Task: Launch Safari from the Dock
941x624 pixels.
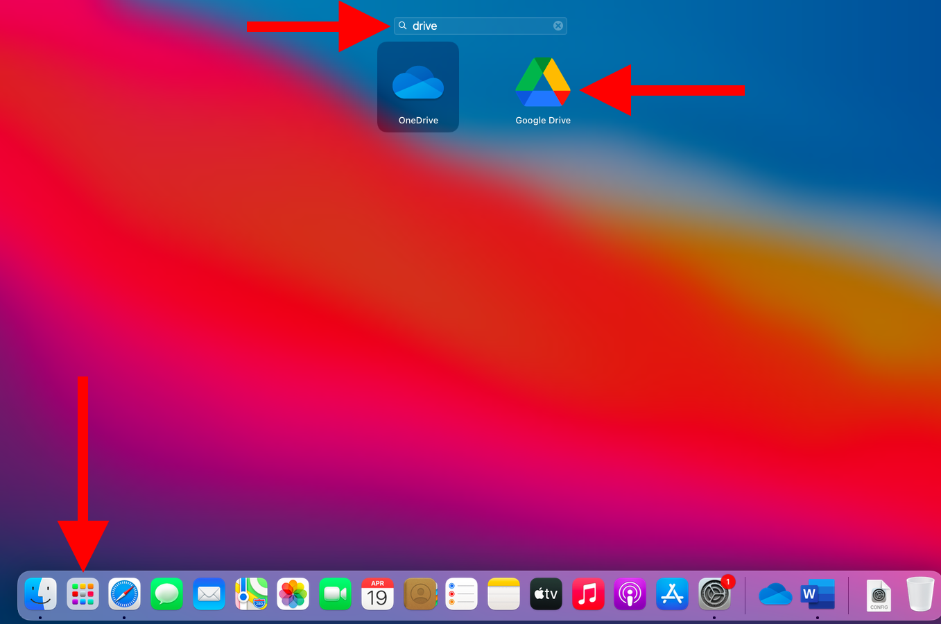Action: pyautogui.click(x=125, y=594)
